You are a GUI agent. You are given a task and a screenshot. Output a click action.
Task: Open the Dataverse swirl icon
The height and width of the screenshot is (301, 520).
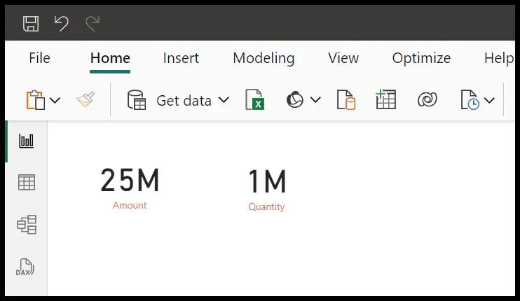coord(427,99)
